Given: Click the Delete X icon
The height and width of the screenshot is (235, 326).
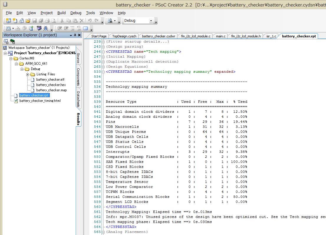Looking at the screenshot, I should [x=81, y=21].
